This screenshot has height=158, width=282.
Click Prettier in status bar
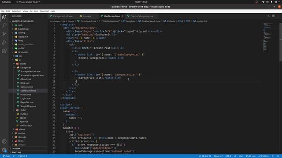(263, 156)
